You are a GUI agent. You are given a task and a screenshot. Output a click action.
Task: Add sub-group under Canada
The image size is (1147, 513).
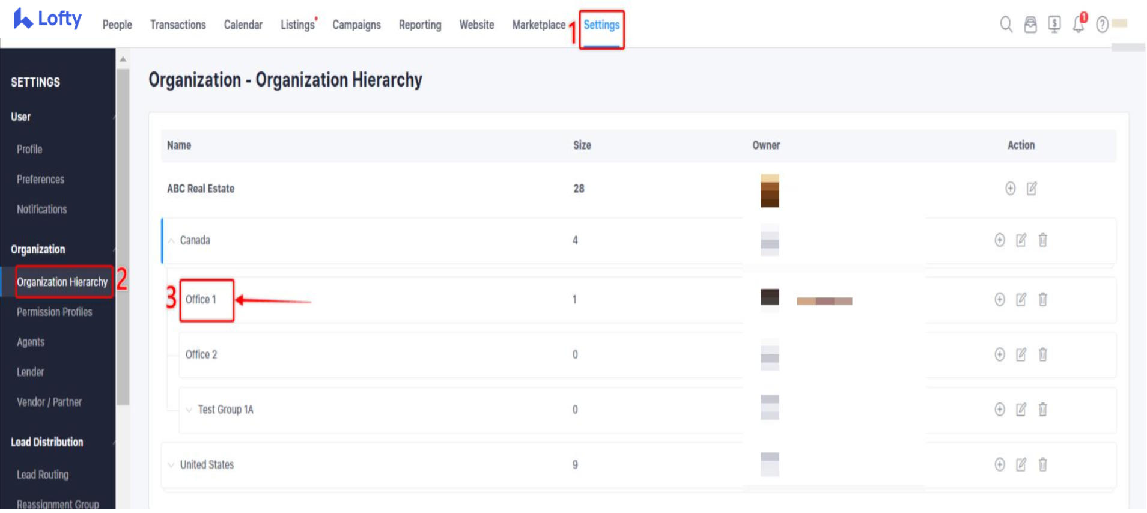(x=1000, y=240)
